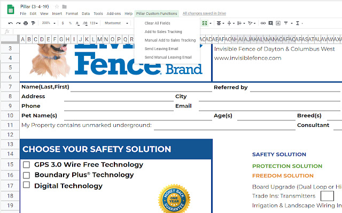Choose Send Leaving Email
This screenshot has height=213, width=342.
pyautogui.click(x=161, y=48)
